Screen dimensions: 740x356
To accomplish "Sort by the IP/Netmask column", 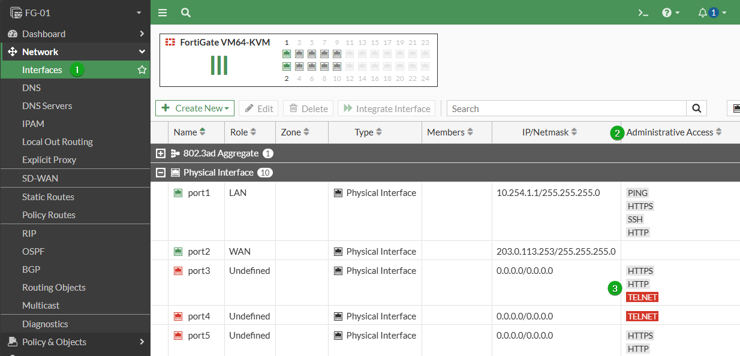I will [x=549, y=132].
